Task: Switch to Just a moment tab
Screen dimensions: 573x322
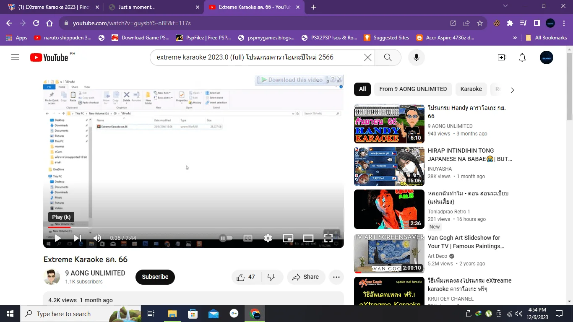Action: click(153, 7)
